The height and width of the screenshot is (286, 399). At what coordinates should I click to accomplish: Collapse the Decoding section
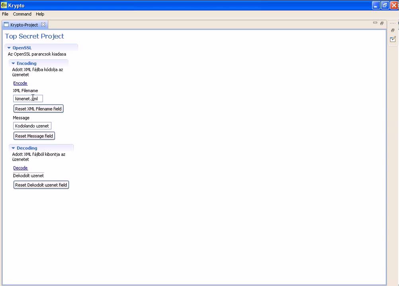point(13,148)
